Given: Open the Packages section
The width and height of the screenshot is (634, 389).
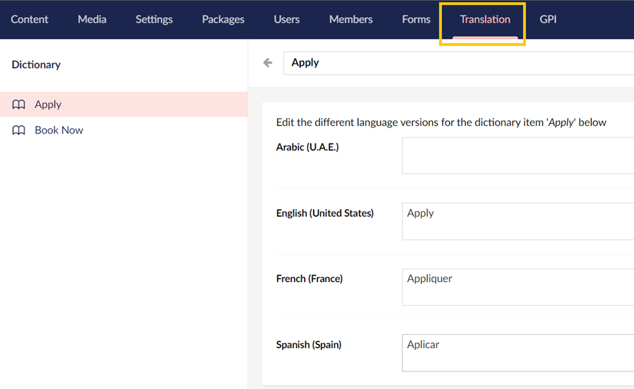Looking at the screenshot, I should (x=223, y=19).
